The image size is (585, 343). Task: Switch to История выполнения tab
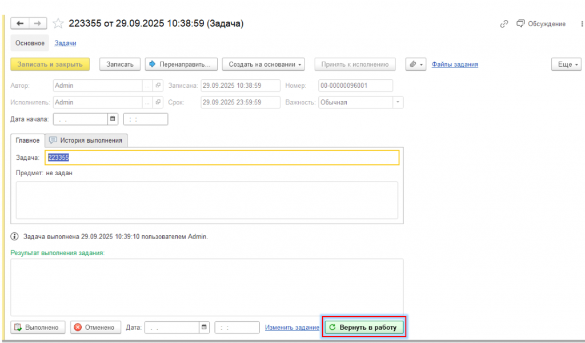point(86,140)
